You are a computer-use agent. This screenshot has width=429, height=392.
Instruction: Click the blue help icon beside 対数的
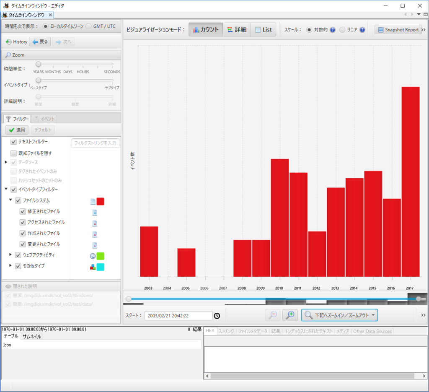click(332, 30)
